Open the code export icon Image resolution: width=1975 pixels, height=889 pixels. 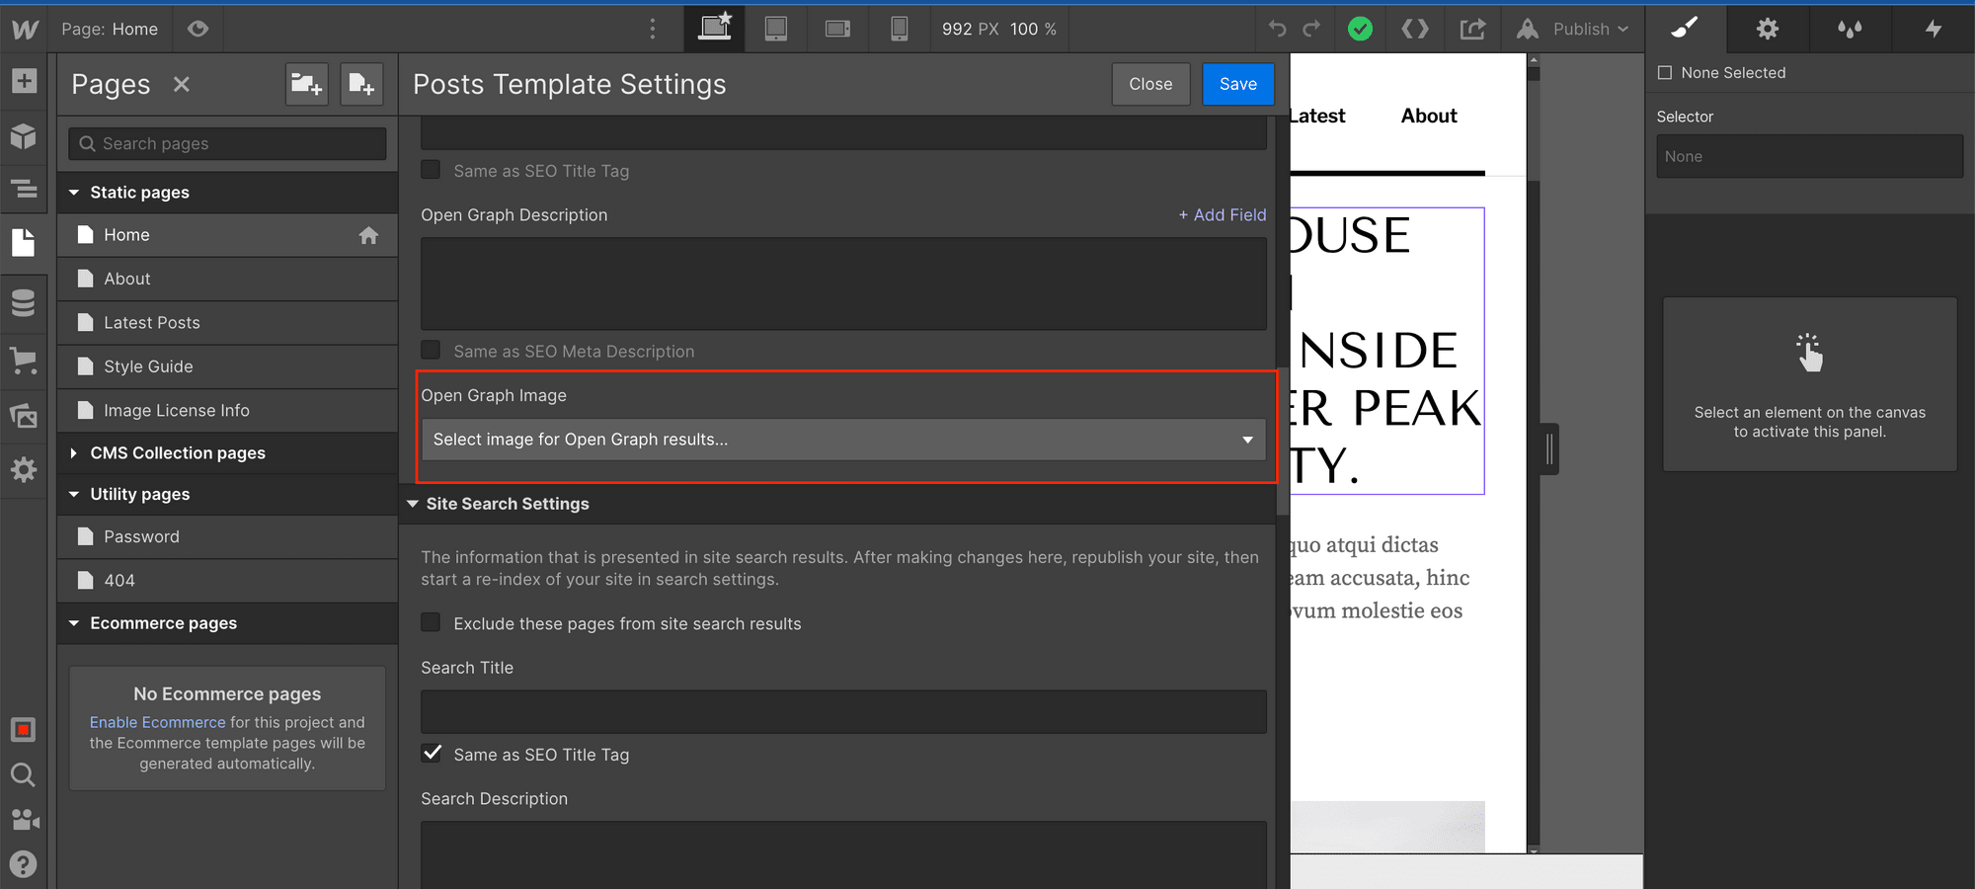[1415, 29]
